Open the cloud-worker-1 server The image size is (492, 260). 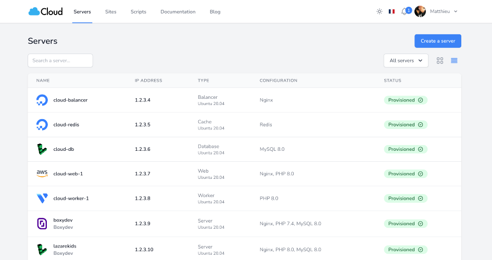click(71, 198)
